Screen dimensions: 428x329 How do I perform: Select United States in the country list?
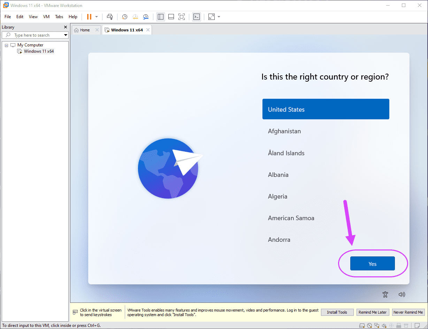pyautogui.click(x=326, y=109)
